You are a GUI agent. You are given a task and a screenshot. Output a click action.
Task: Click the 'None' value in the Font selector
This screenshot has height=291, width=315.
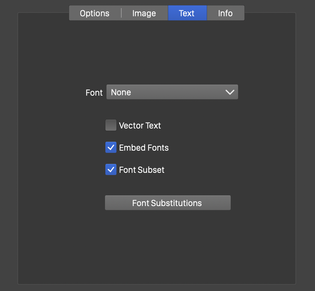click(x=121, y=92)
